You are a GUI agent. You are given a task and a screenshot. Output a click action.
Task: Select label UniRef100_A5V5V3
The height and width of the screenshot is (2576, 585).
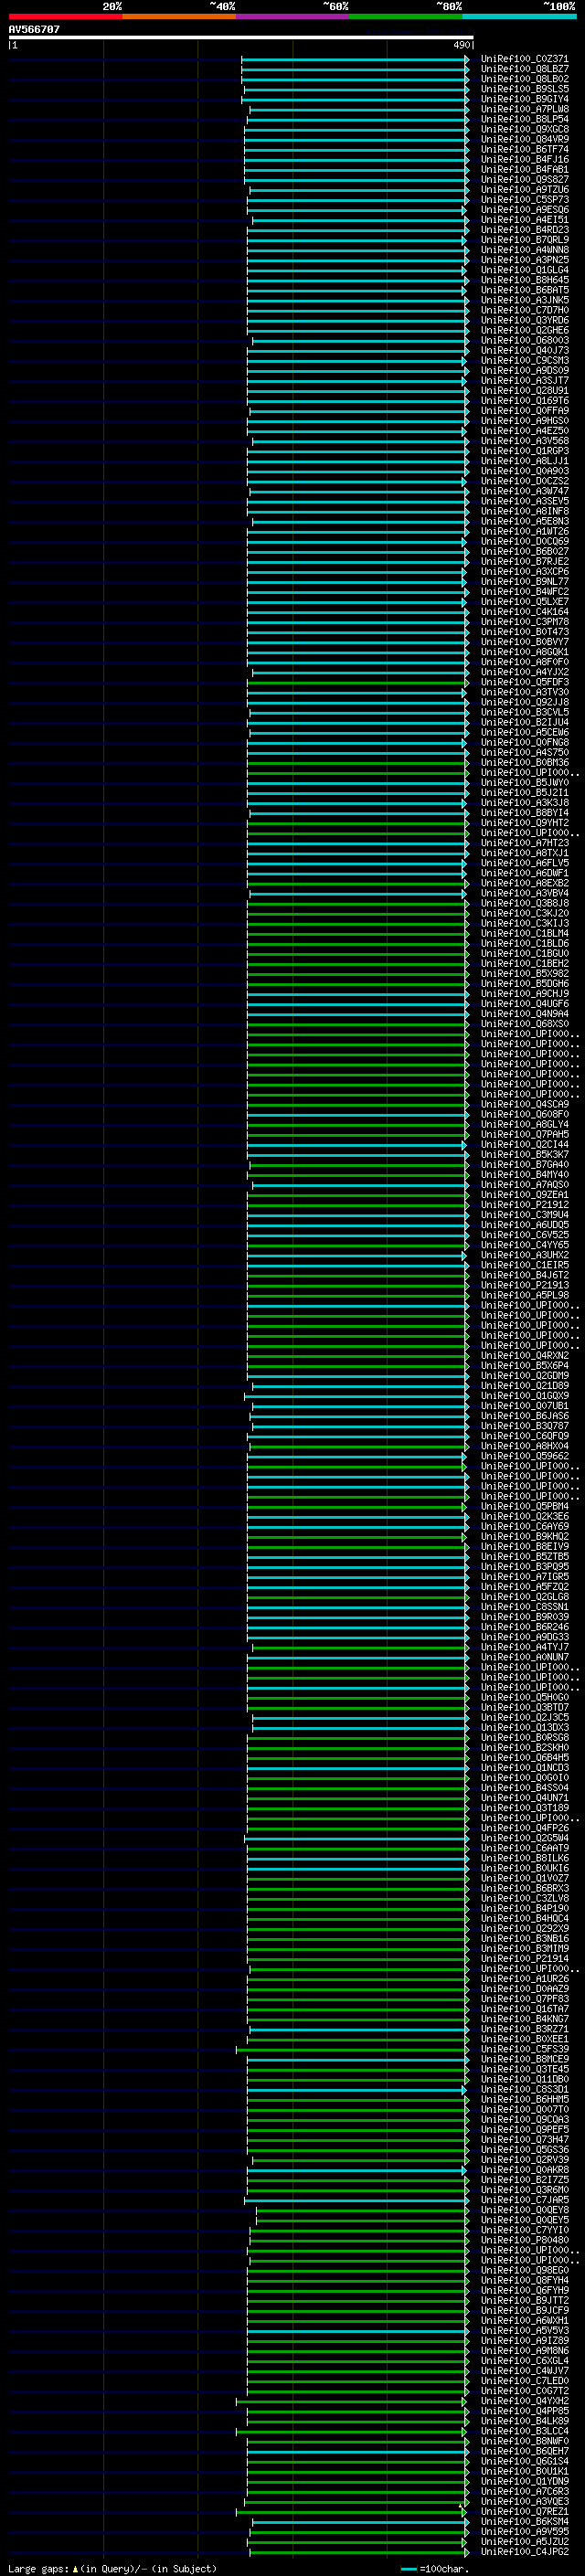tap(524, 2330)
